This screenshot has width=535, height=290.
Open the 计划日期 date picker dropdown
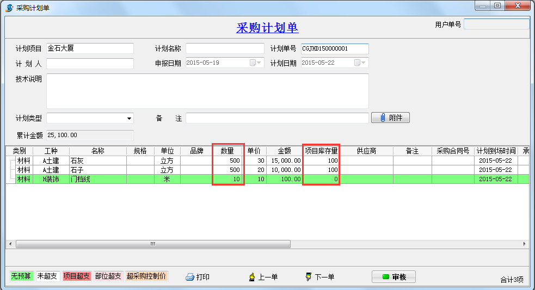coord(363,63)
